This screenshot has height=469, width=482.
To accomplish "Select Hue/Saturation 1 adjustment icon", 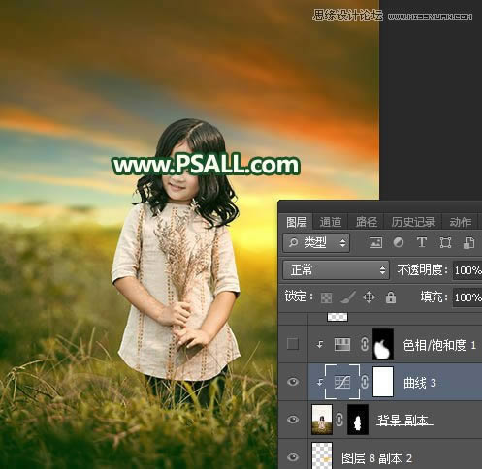I will 342,345.
